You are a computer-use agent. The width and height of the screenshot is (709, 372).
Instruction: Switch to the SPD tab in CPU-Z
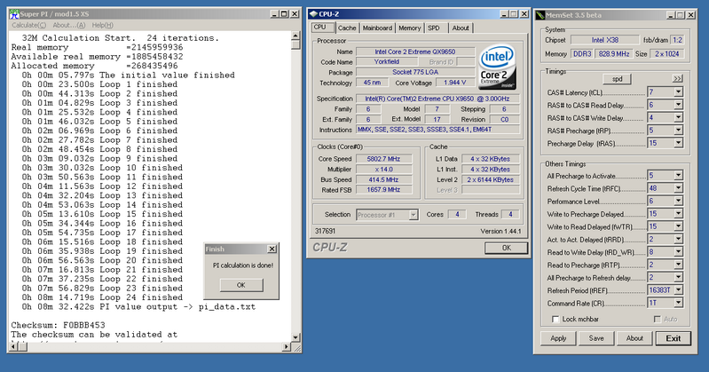(434, 28)
